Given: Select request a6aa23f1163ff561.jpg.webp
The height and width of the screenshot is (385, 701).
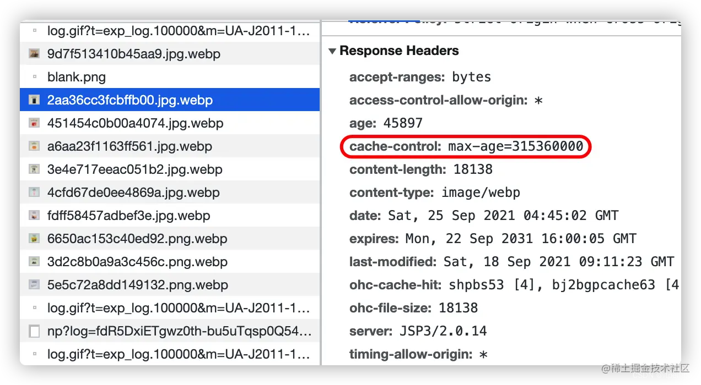Looking at the screenshot, I should 170,146.
